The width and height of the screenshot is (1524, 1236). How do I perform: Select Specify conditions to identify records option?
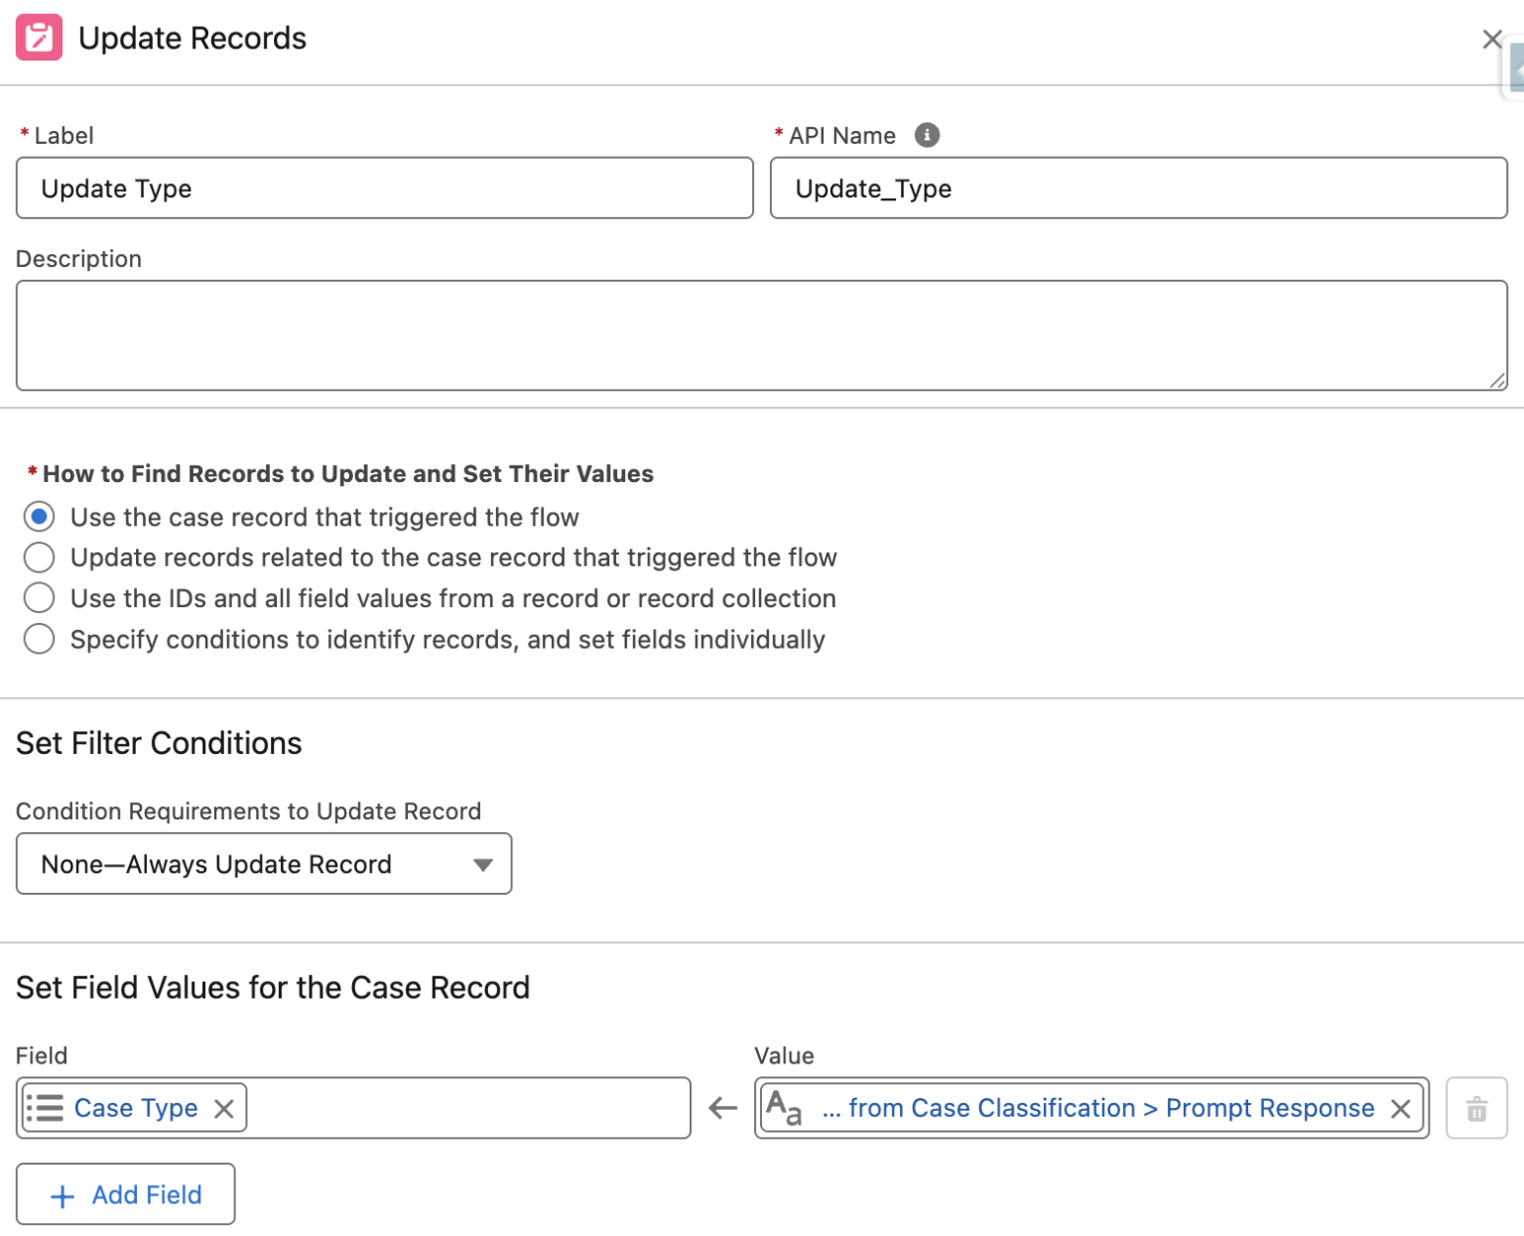pos(39,639)
